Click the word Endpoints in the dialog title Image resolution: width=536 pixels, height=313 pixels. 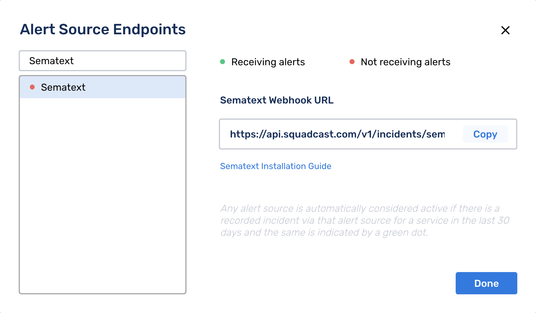pyautogui.click(x=149, y=29)
